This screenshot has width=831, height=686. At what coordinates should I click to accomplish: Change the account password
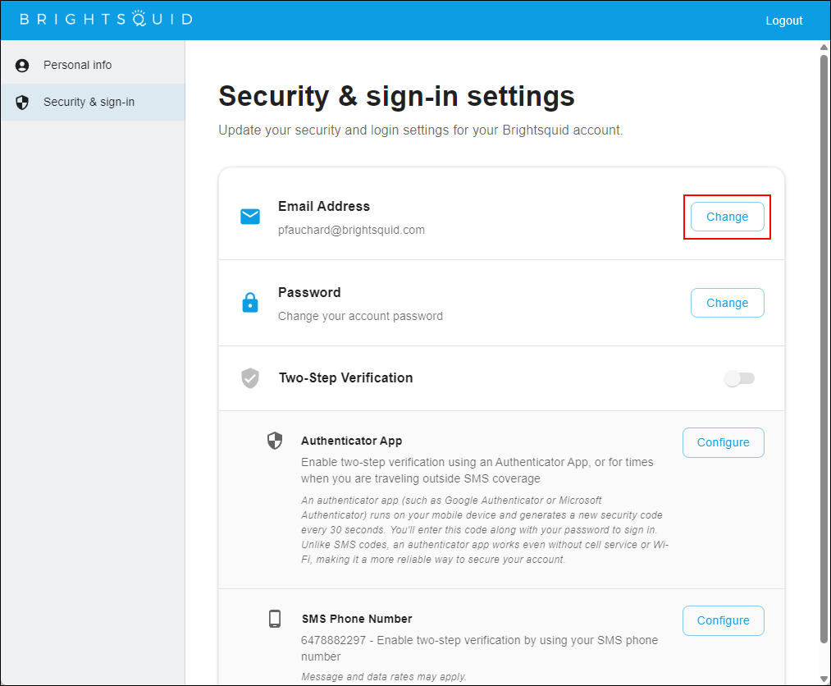pyautogui.click(x=727, y=303)
